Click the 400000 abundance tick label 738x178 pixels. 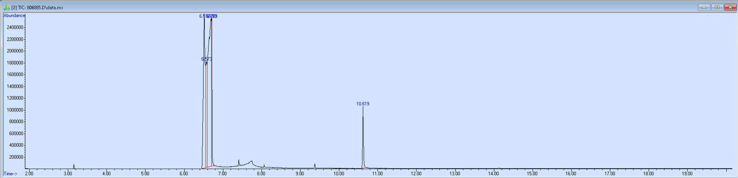[x=16, y=145]
